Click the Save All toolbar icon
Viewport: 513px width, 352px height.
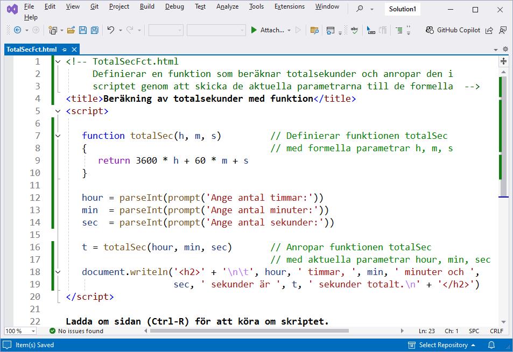(94, 30)
